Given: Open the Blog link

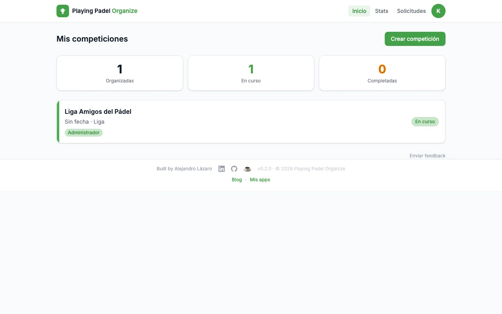Looking at the screenshot, I should pos(237,180).
